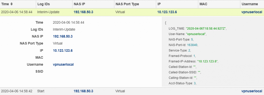Expand the Start log row at 14:58:42

pyautogui.click(x=132, y=91)
